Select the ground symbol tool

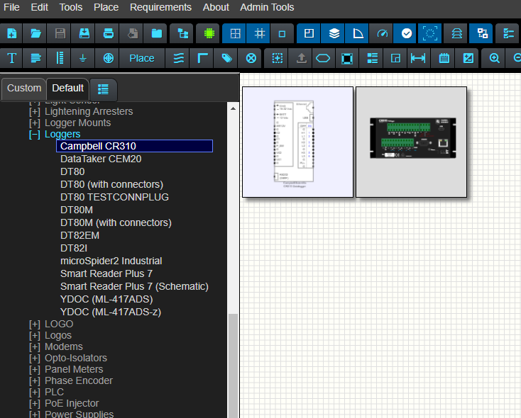[83, 58]
